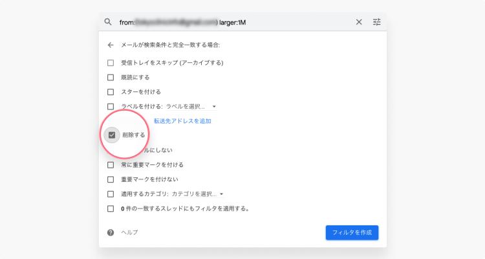Uncheck the 削除する checkbox
Screen dimensions: 485x259
click(112, 135)
